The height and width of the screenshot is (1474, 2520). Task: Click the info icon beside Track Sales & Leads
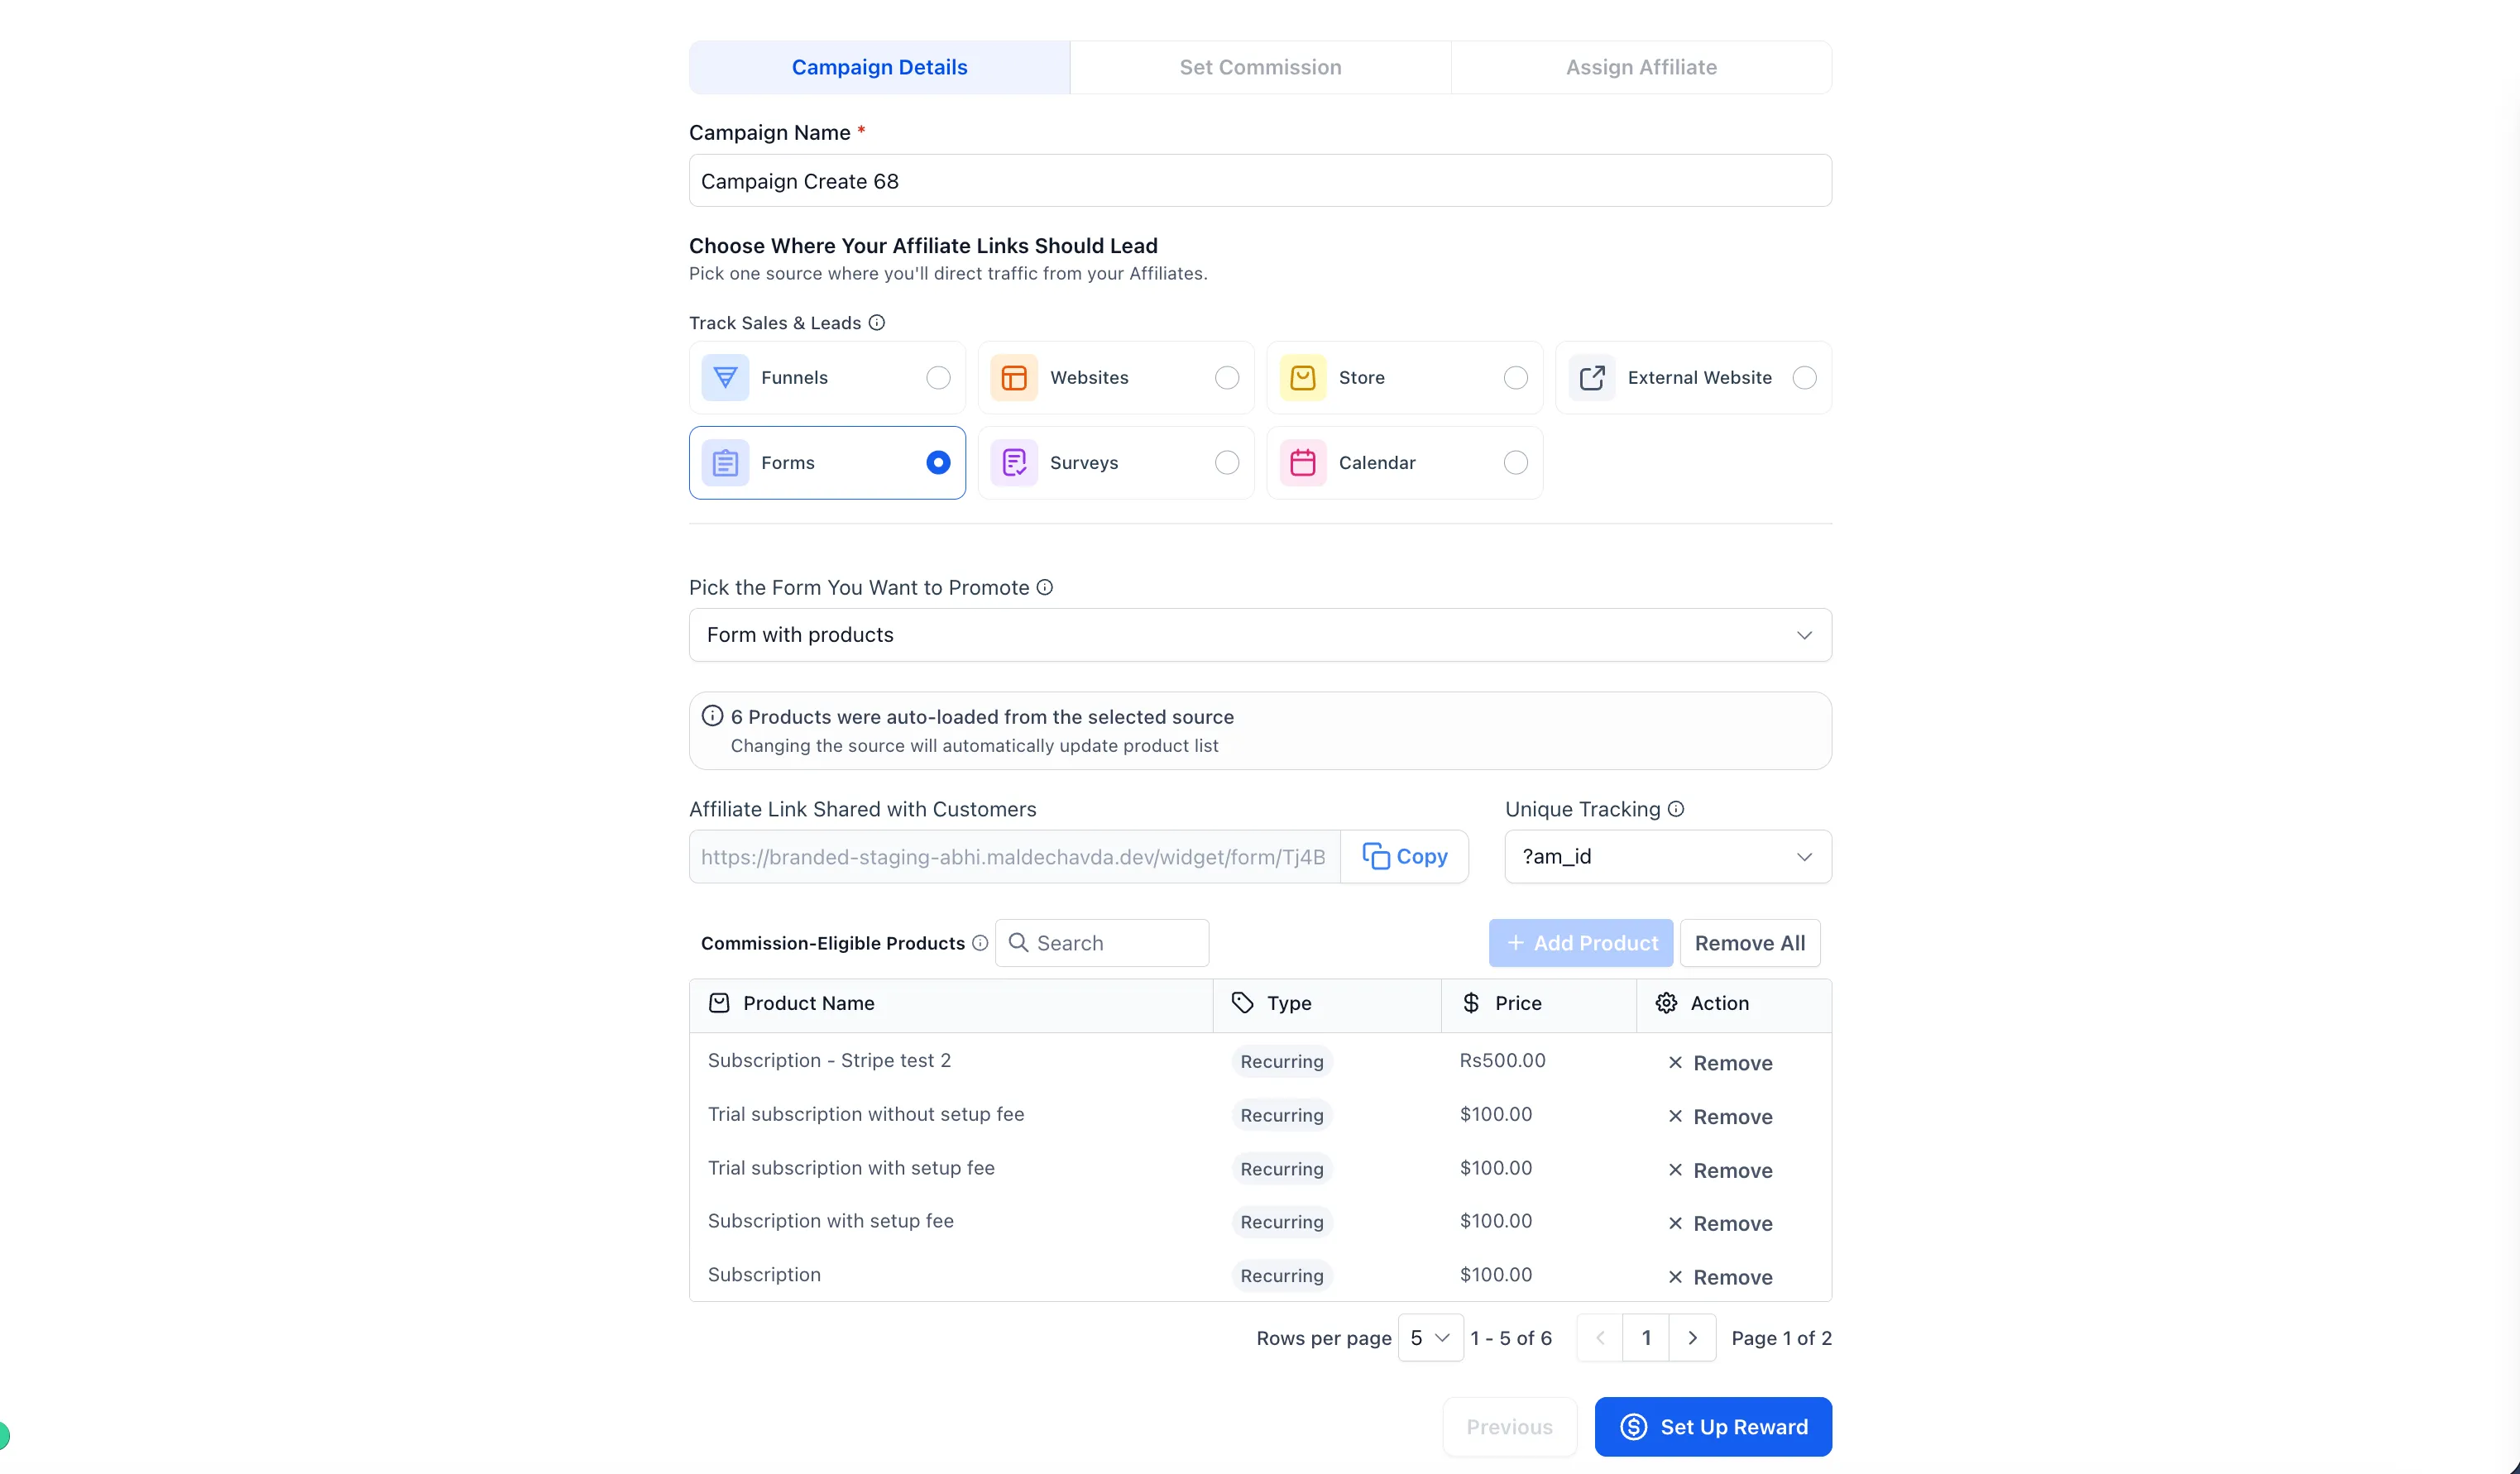877,322
